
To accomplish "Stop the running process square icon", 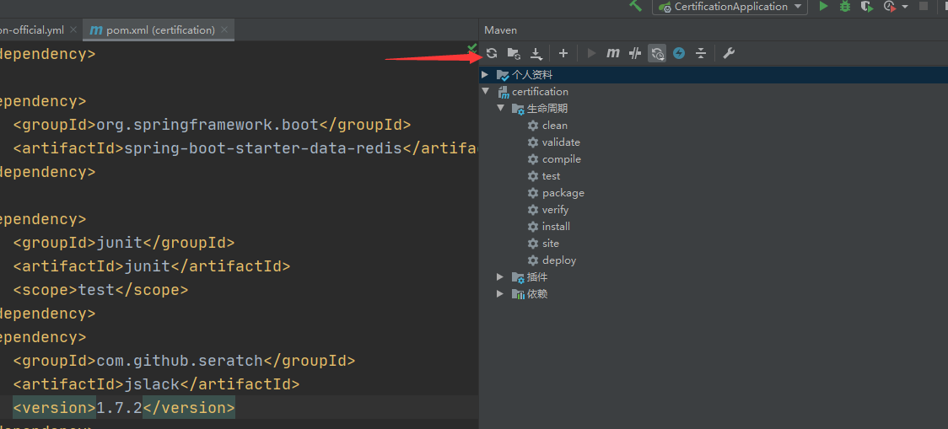I will click(x=924, y=6).
